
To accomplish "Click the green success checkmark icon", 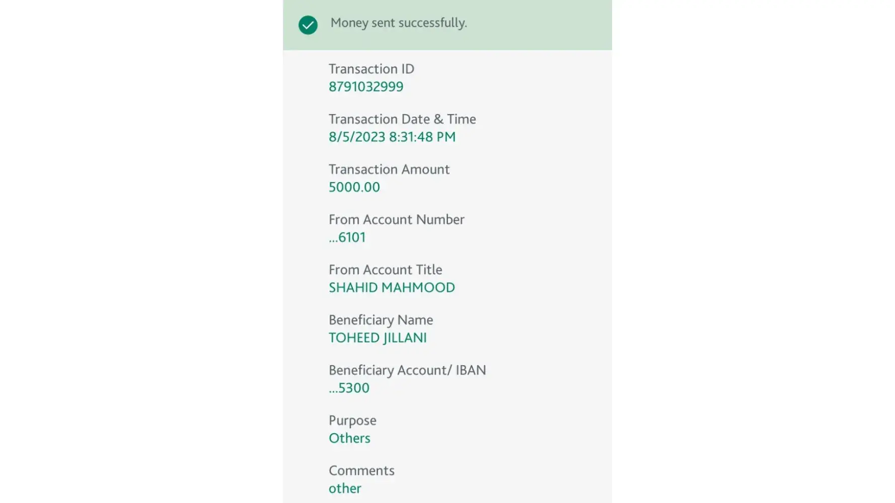I will point(308,25).
